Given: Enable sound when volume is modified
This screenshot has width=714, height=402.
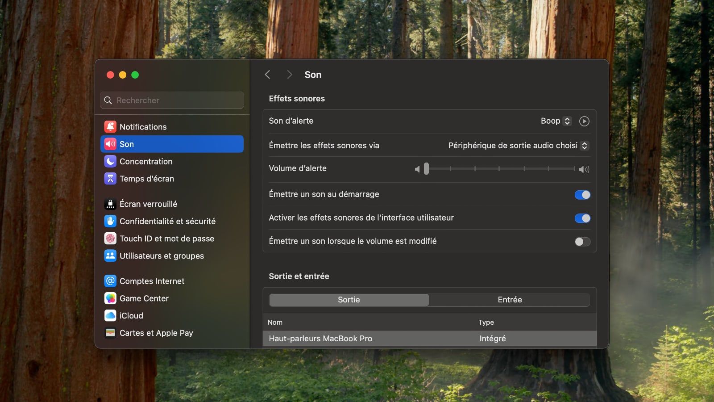Looking at the screenshot, I should pyautogui.click(x=582, y=242).
